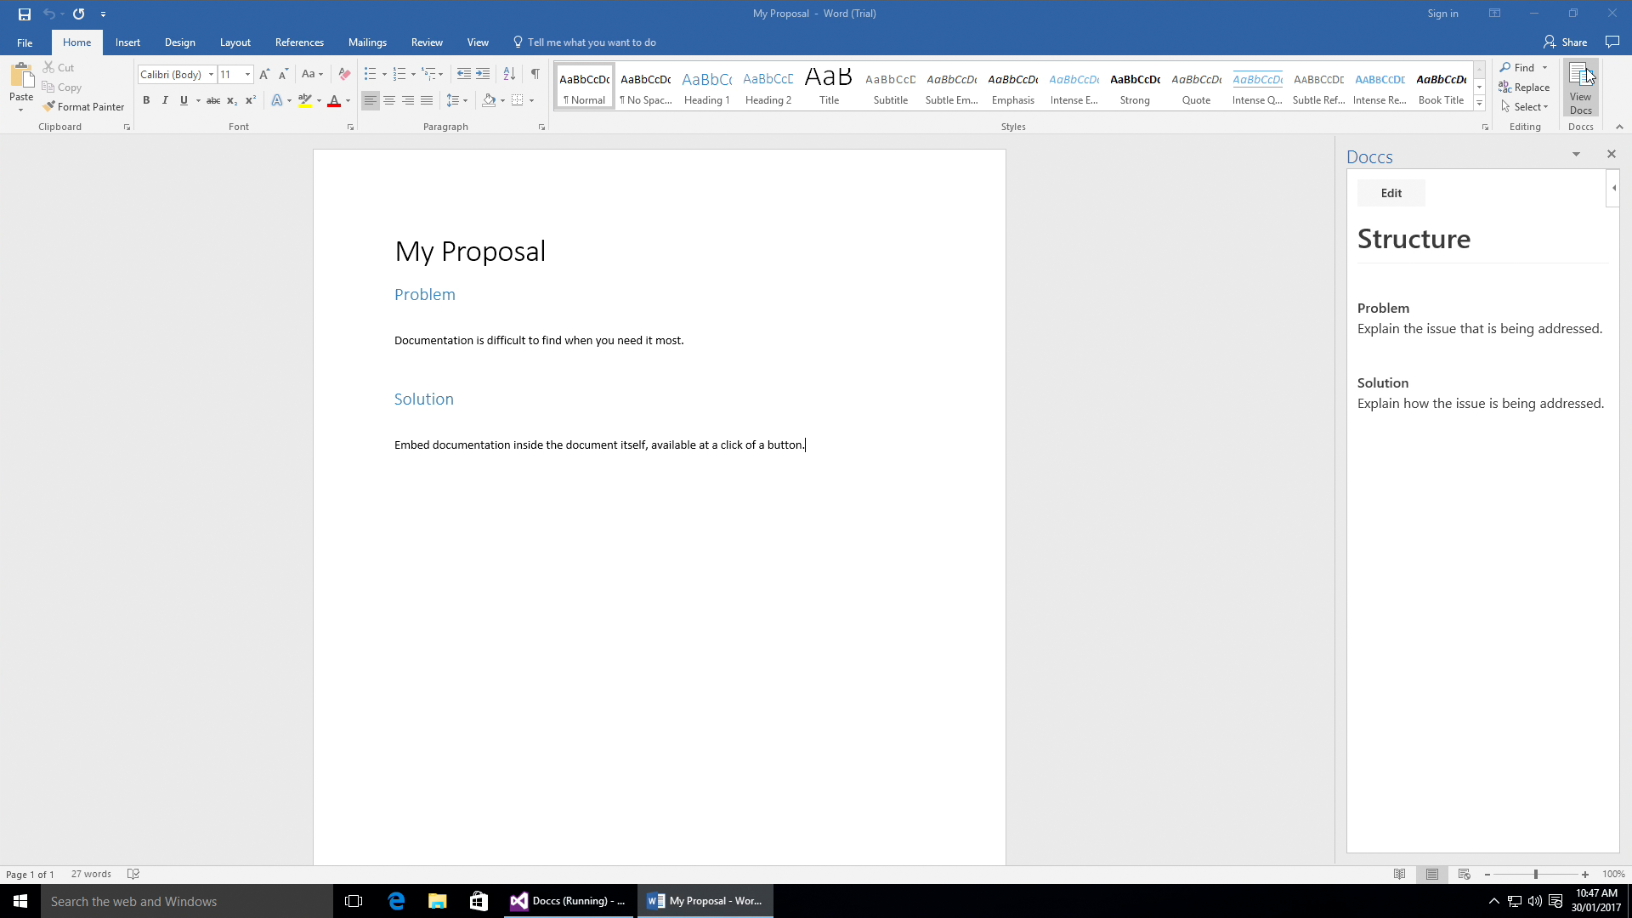Open the font size dropdown

click(x=247, y=75)
